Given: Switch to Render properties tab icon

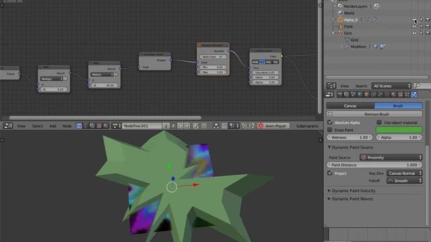Looking at the screenshot, I should click(x=339, y=95).
